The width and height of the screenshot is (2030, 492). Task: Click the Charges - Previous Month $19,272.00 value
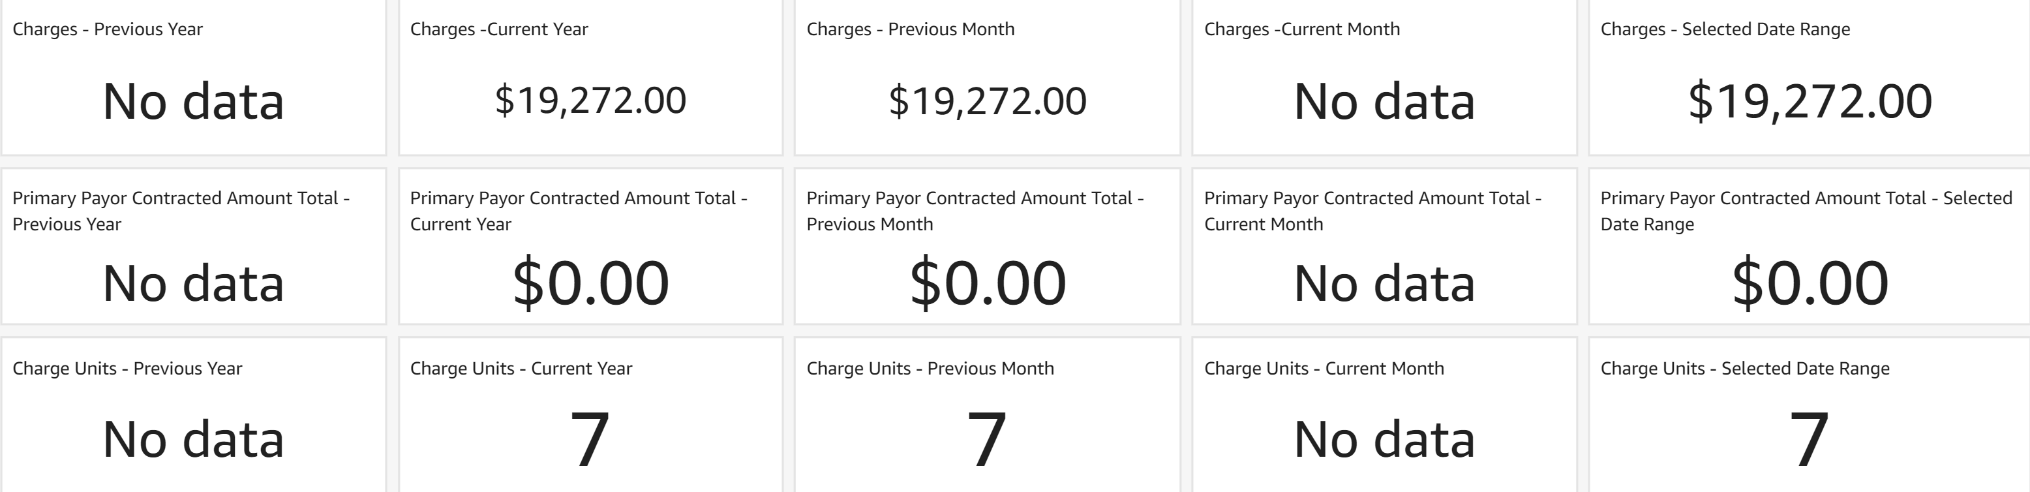[x=988, y=101]
